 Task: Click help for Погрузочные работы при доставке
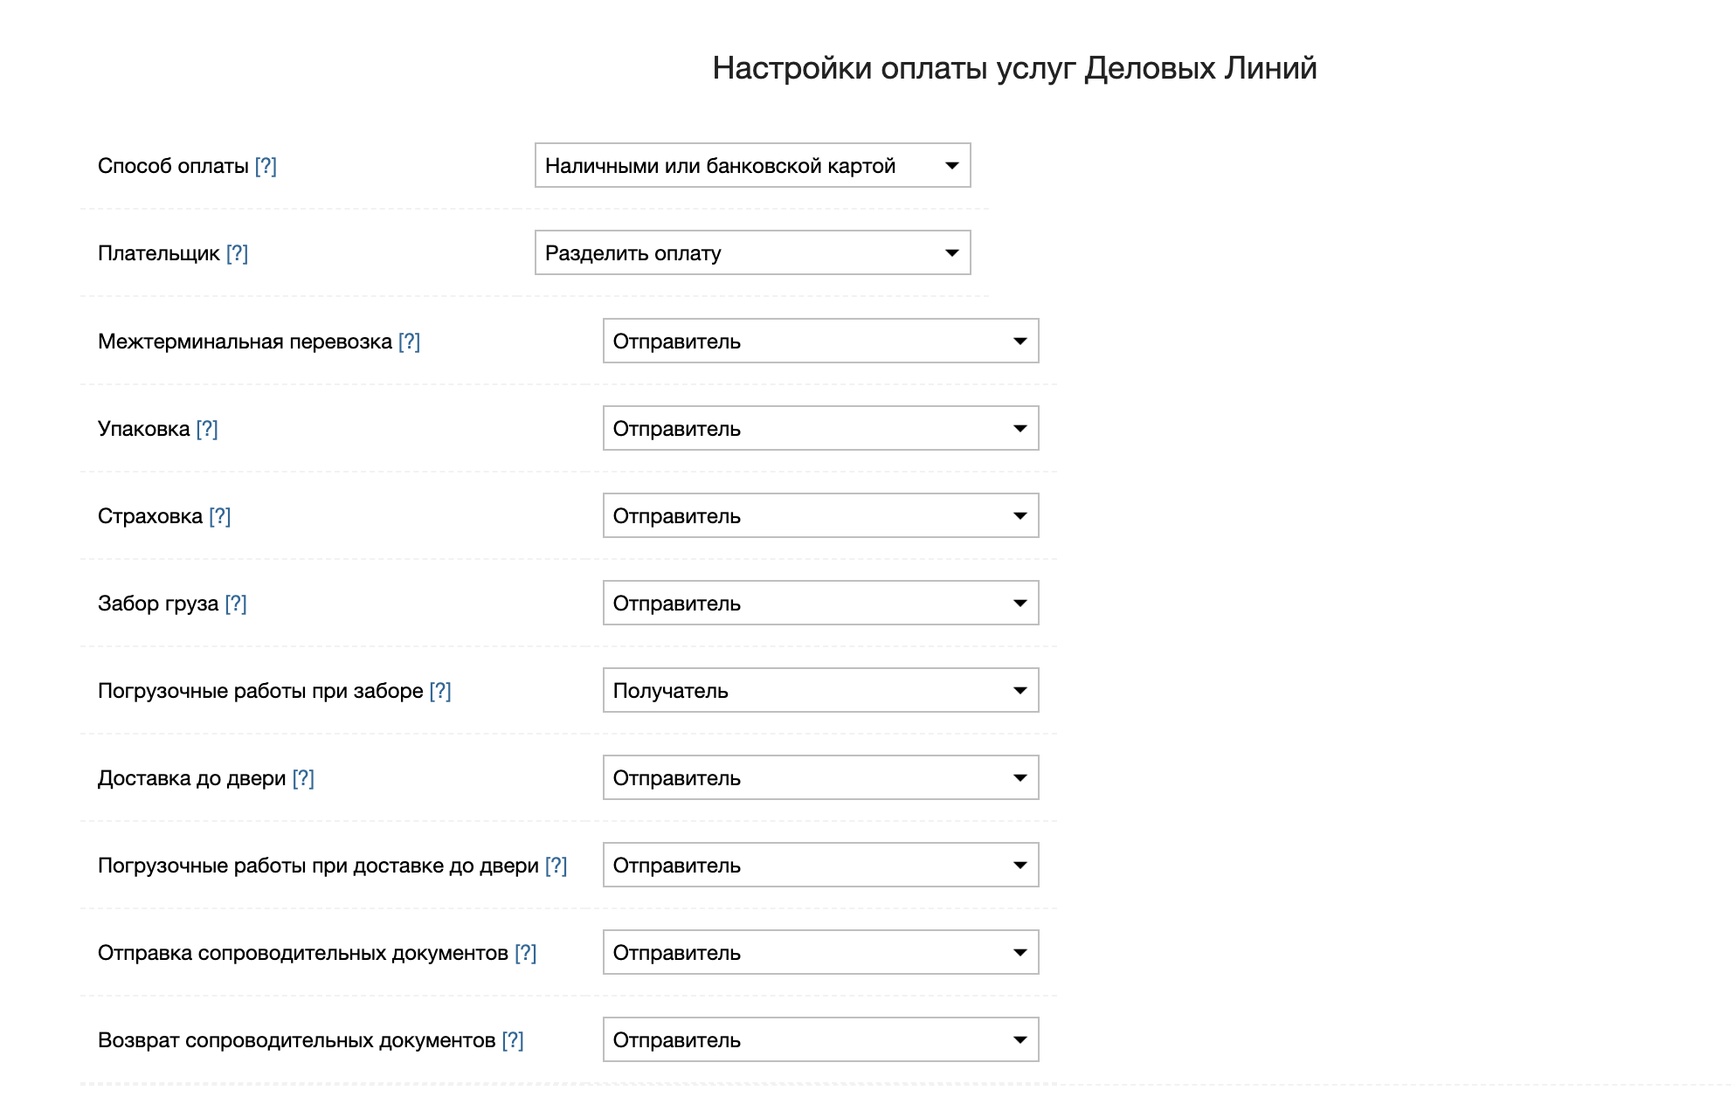[x=556, y=866]
